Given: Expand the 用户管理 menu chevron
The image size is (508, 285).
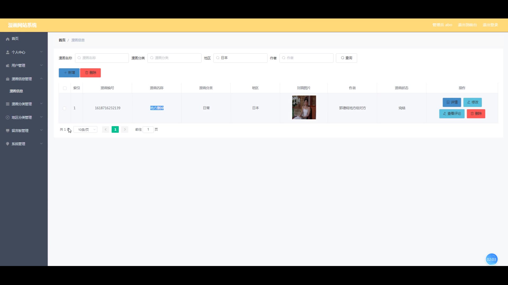Looking at the screenshot, I should click(41, 65).
